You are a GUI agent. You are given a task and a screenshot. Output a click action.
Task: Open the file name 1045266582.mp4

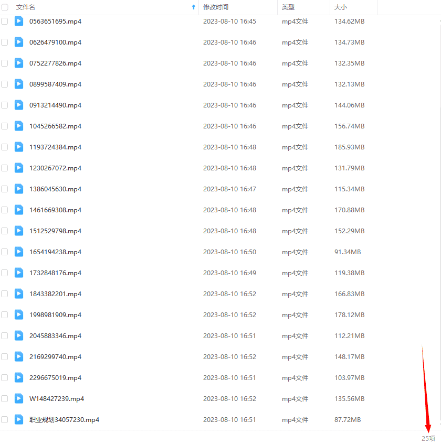55,126
